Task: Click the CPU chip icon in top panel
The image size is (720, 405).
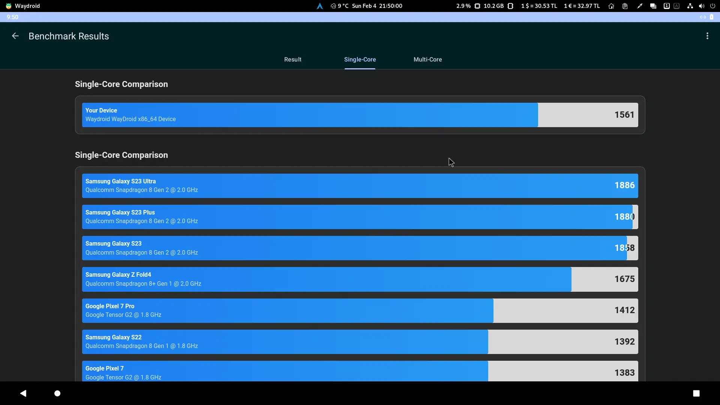Action: point(477,6)
